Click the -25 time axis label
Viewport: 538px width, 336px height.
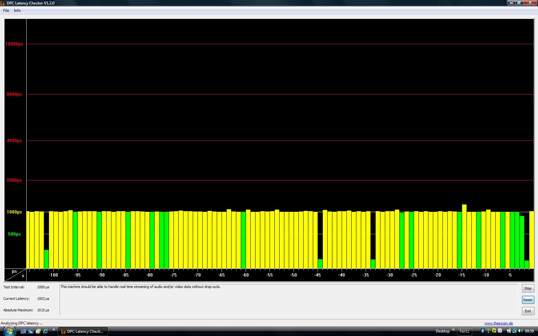tap(414, 275)
